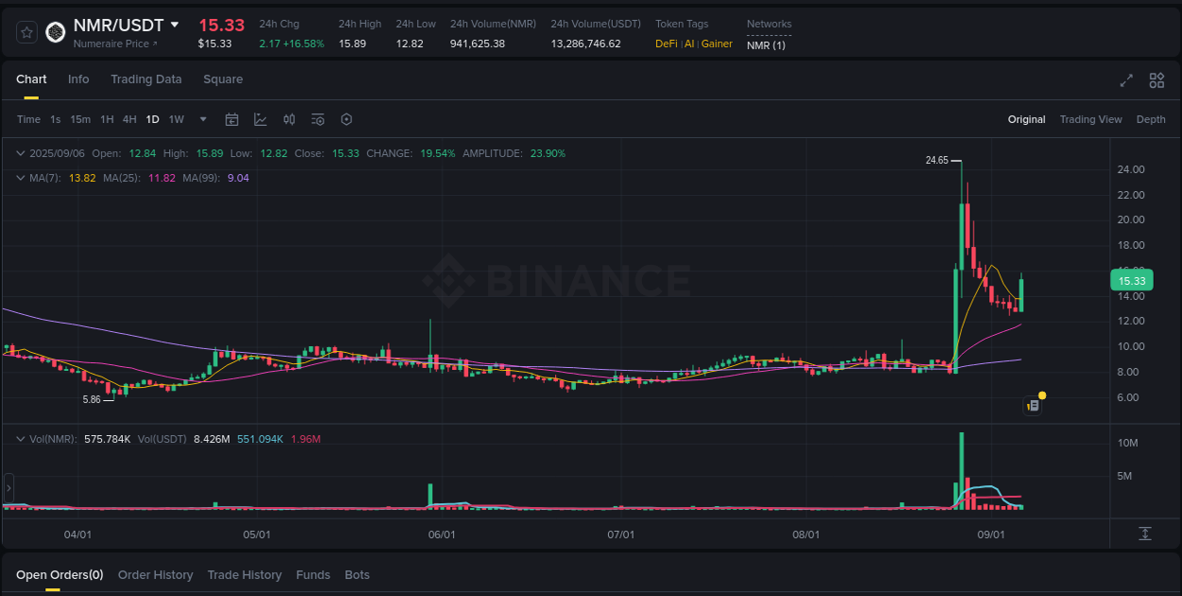Switch to the Depth chart view
1182x596 pixels.
click(1151, 119)
